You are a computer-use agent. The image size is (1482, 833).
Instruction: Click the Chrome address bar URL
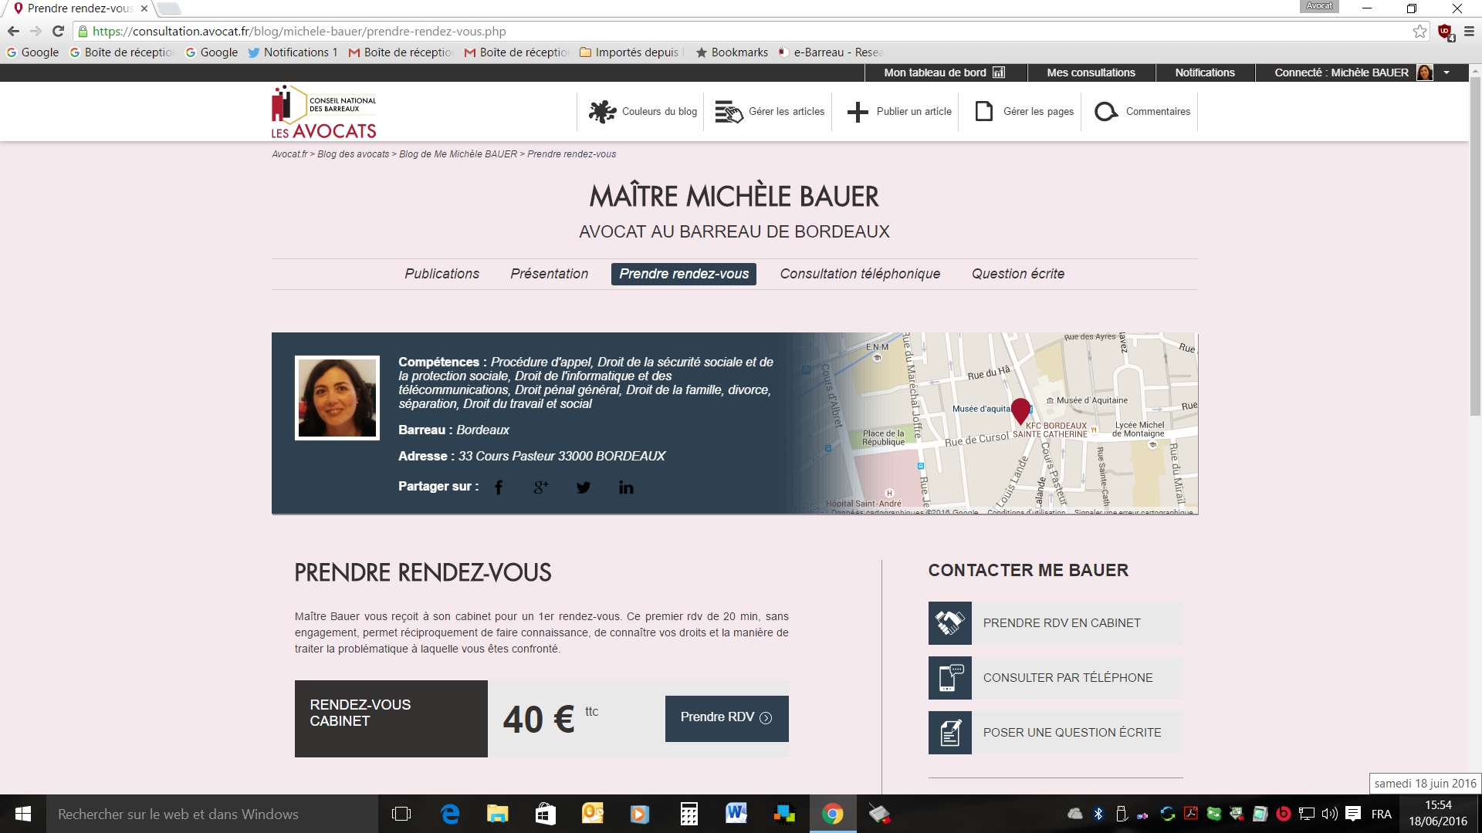click(x=299, y=32)
